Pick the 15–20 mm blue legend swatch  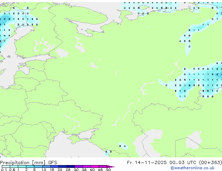tap(55, 166)
